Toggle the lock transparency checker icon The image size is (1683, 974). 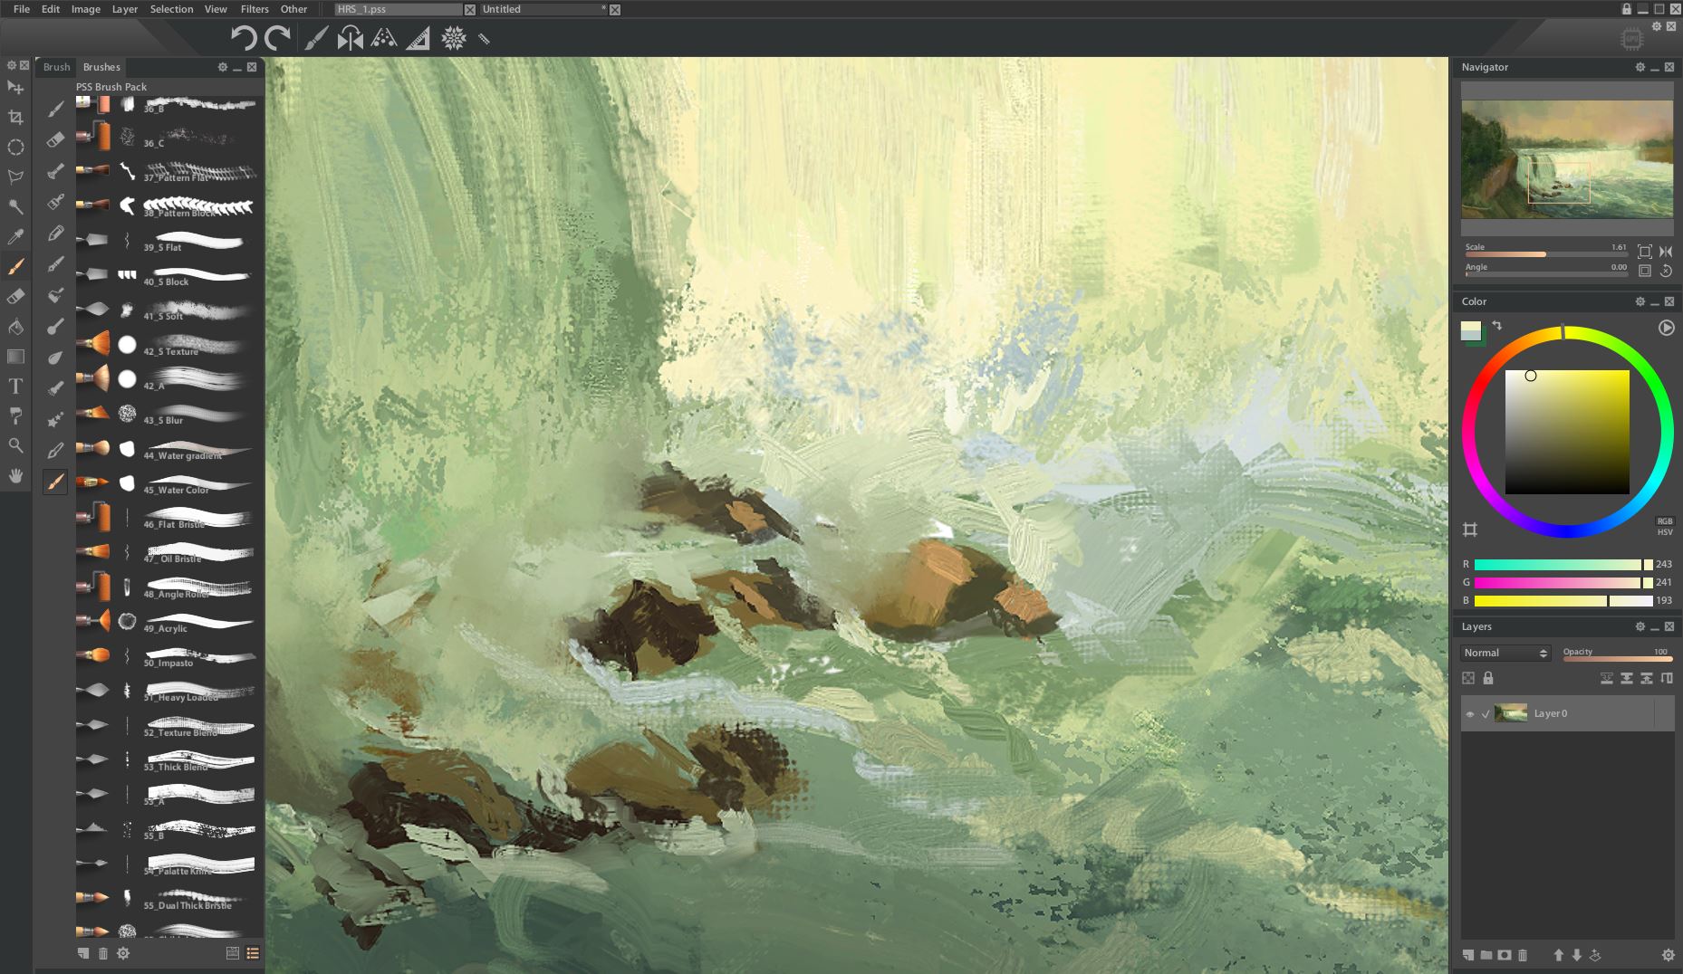pos(1468,678)
